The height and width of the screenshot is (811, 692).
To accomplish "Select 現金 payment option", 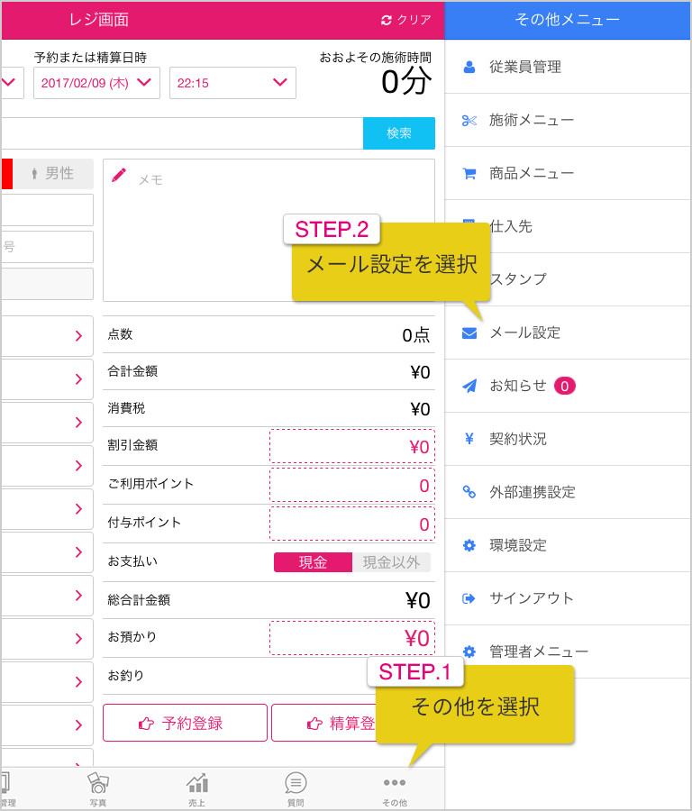I will (x=313, y=562).
